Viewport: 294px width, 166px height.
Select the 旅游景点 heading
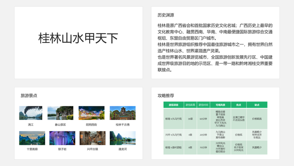pos(29,95)
